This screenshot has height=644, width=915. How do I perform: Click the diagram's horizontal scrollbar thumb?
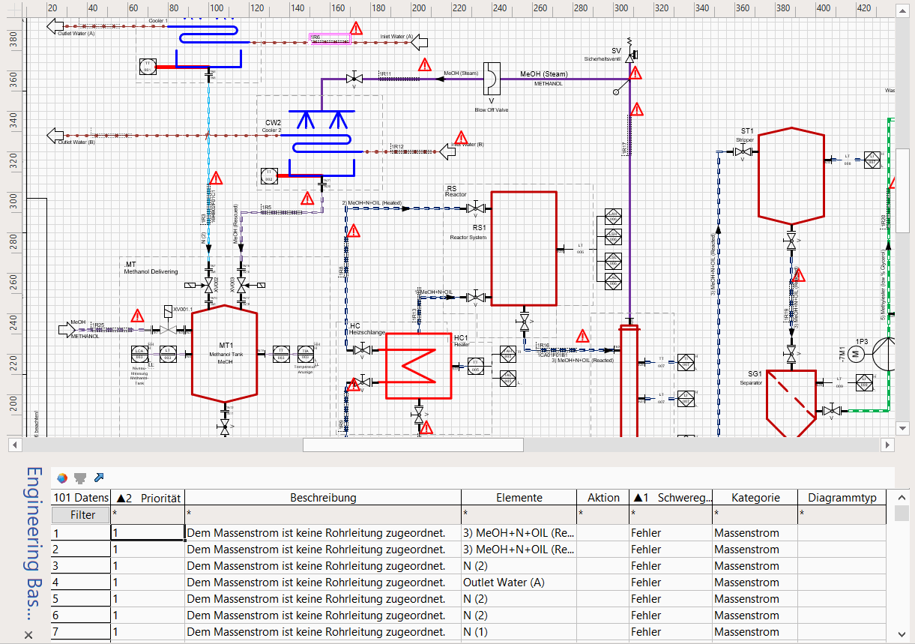pyautogui.click(x=412, y=445)
